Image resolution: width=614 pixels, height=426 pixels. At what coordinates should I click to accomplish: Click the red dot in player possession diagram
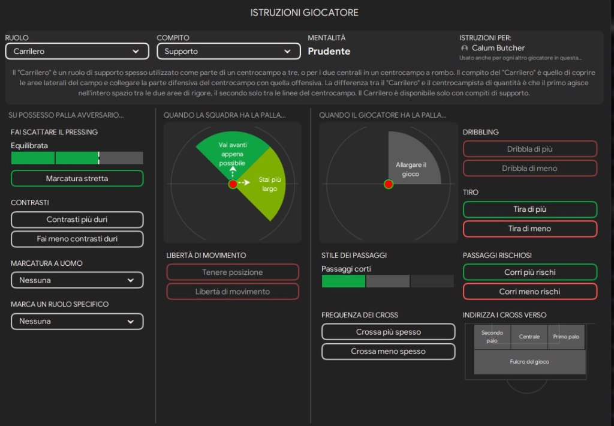[x=388, y=184]
